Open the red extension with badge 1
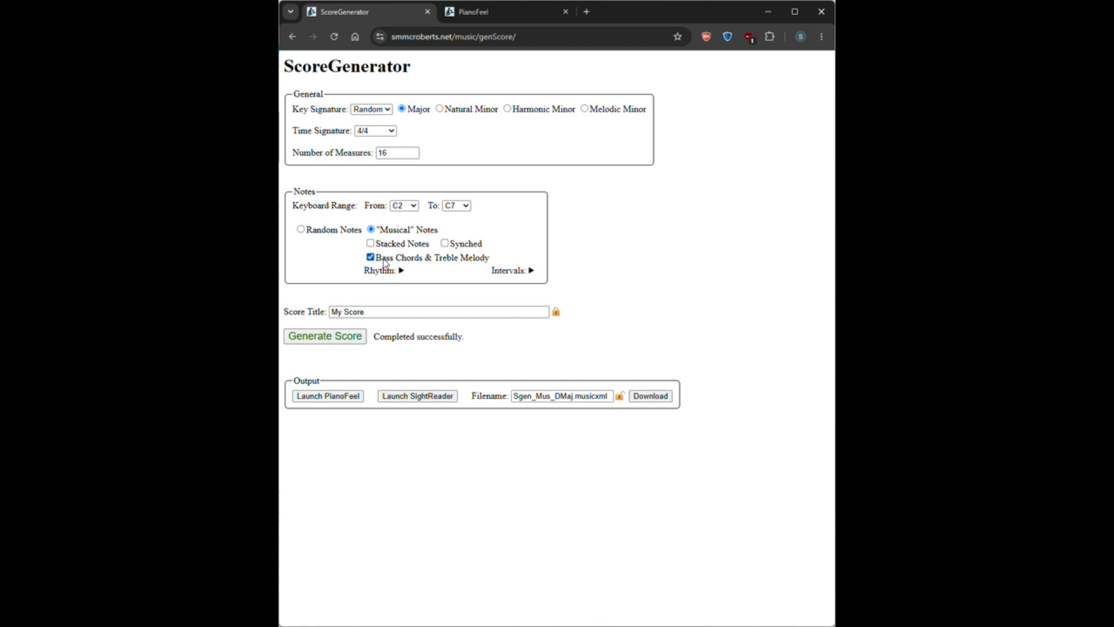Screen dimensions: 1114x627 [x=749, y=37]
